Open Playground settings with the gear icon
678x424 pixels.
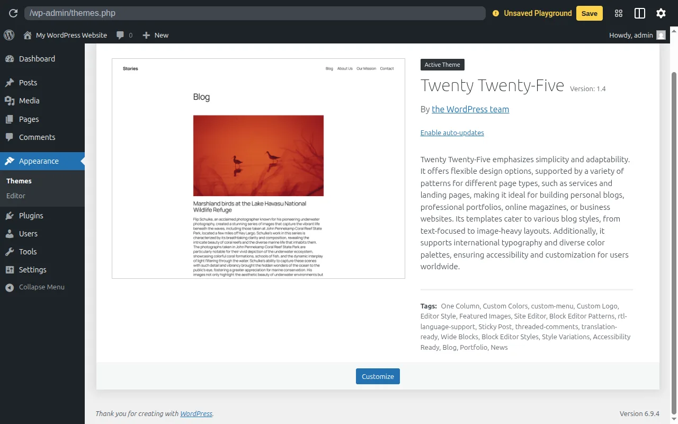coord(661,13)
